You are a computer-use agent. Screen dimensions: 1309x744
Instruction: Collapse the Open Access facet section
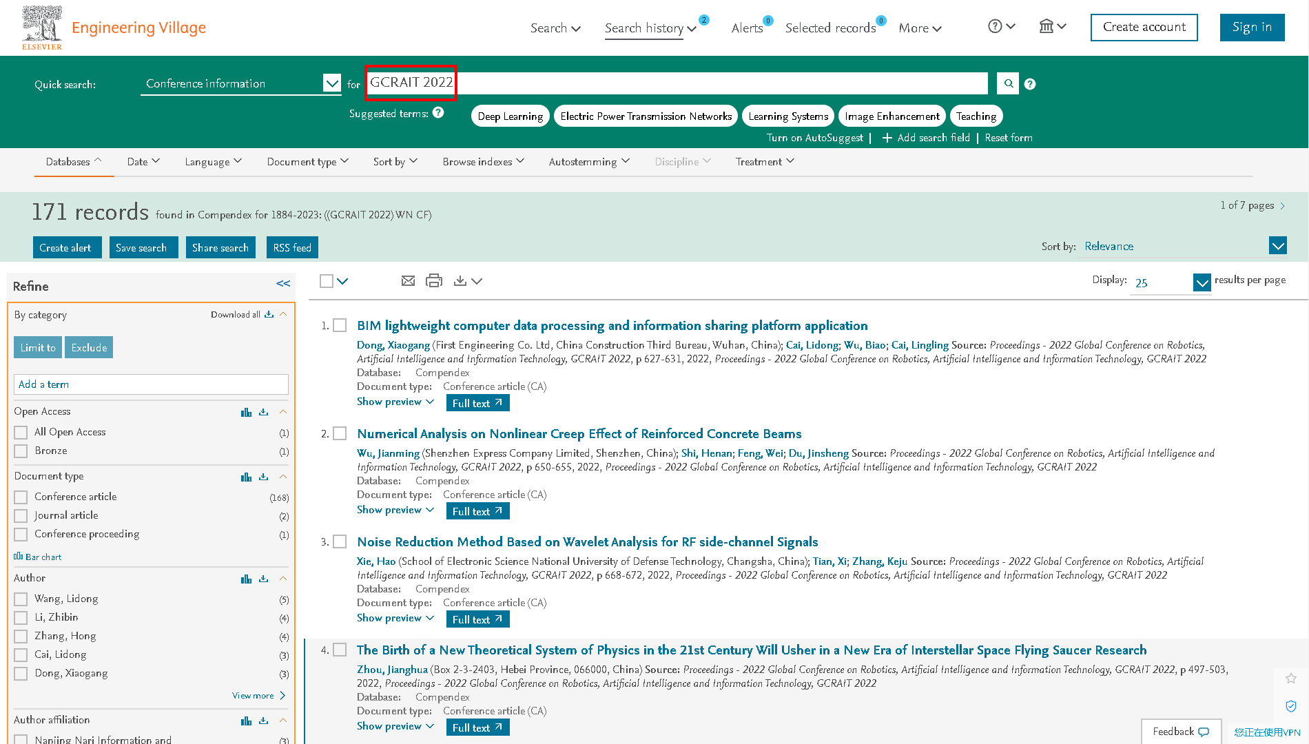coord(282,412)
